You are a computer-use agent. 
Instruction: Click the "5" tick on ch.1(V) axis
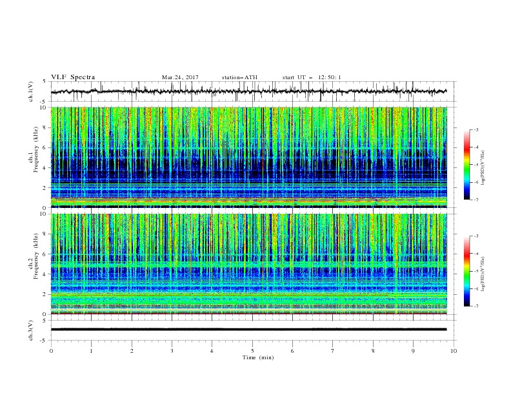45,82
